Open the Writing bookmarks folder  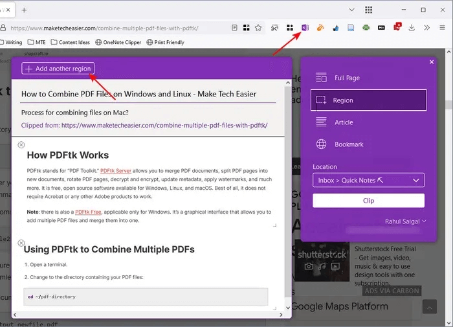(x=12, y=42)
